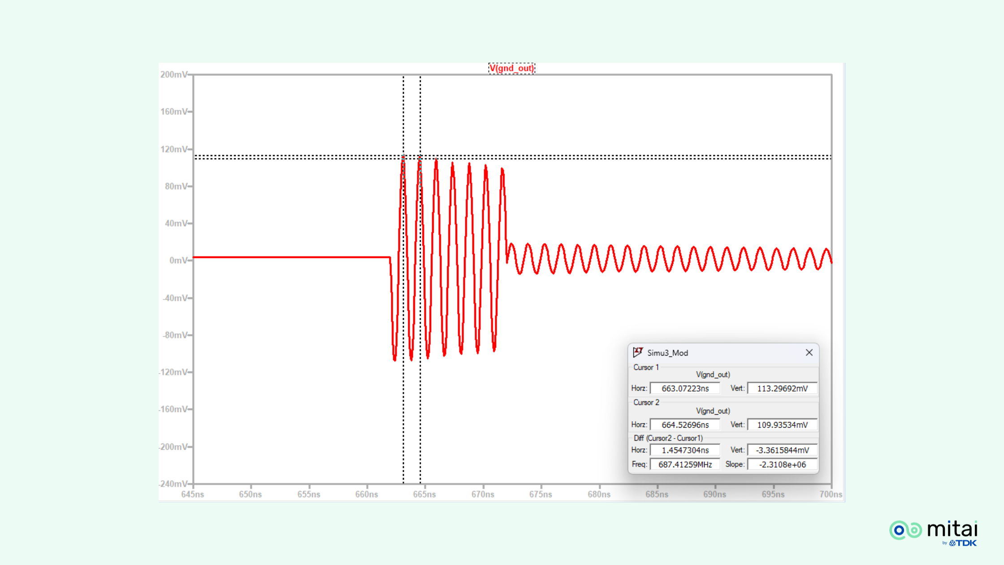Click the 670ns label on time axis
The width and height of the screenshot is (1004, 565).
coord(483,494)
